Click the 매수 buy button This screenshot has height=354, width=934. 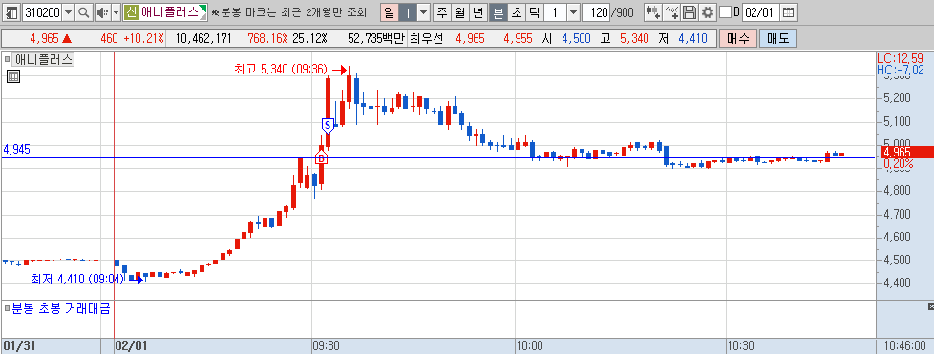(x=740, y=39)
